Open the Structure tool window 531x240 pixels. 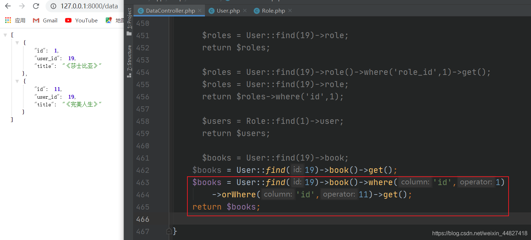point(129,57)
